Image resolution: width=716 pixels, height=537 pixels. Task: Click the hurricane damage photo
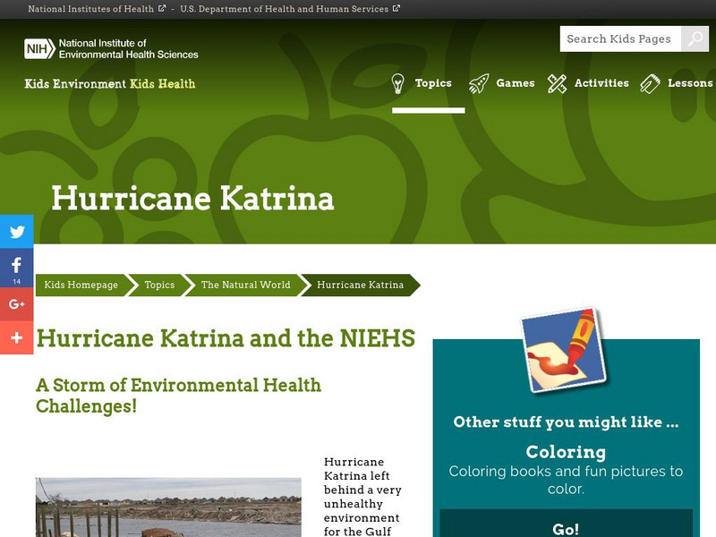pos(168,507)
